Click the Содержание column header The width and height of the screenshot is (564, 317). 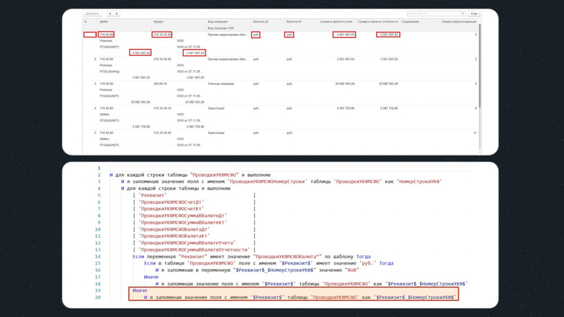410,21
